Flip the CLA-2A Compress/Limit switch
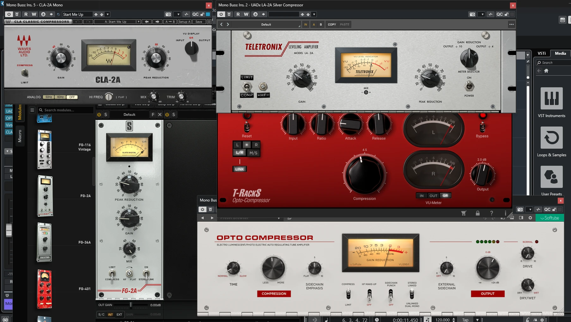The image size is (571, 322). coord(24,73)
